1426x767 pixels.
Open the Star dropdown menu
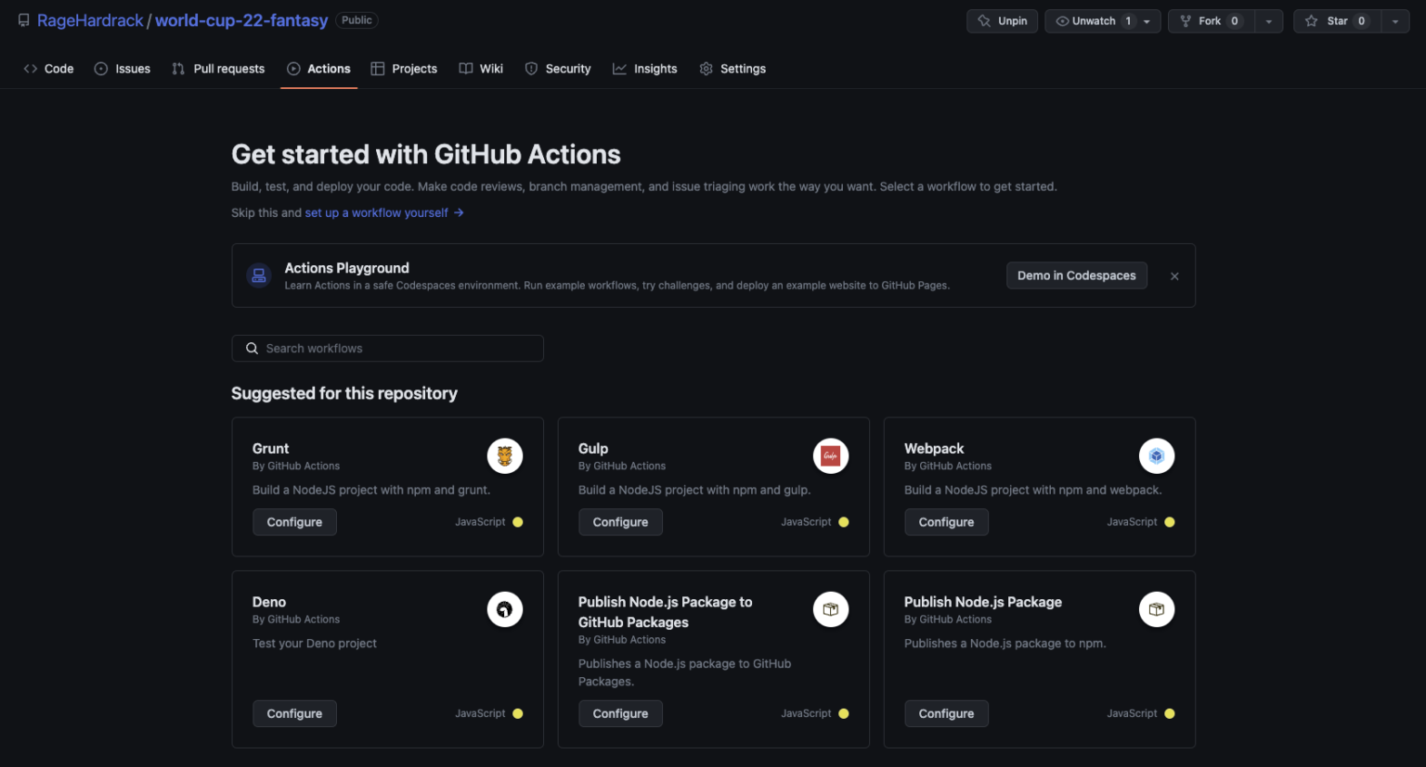tap(1394, 20)
